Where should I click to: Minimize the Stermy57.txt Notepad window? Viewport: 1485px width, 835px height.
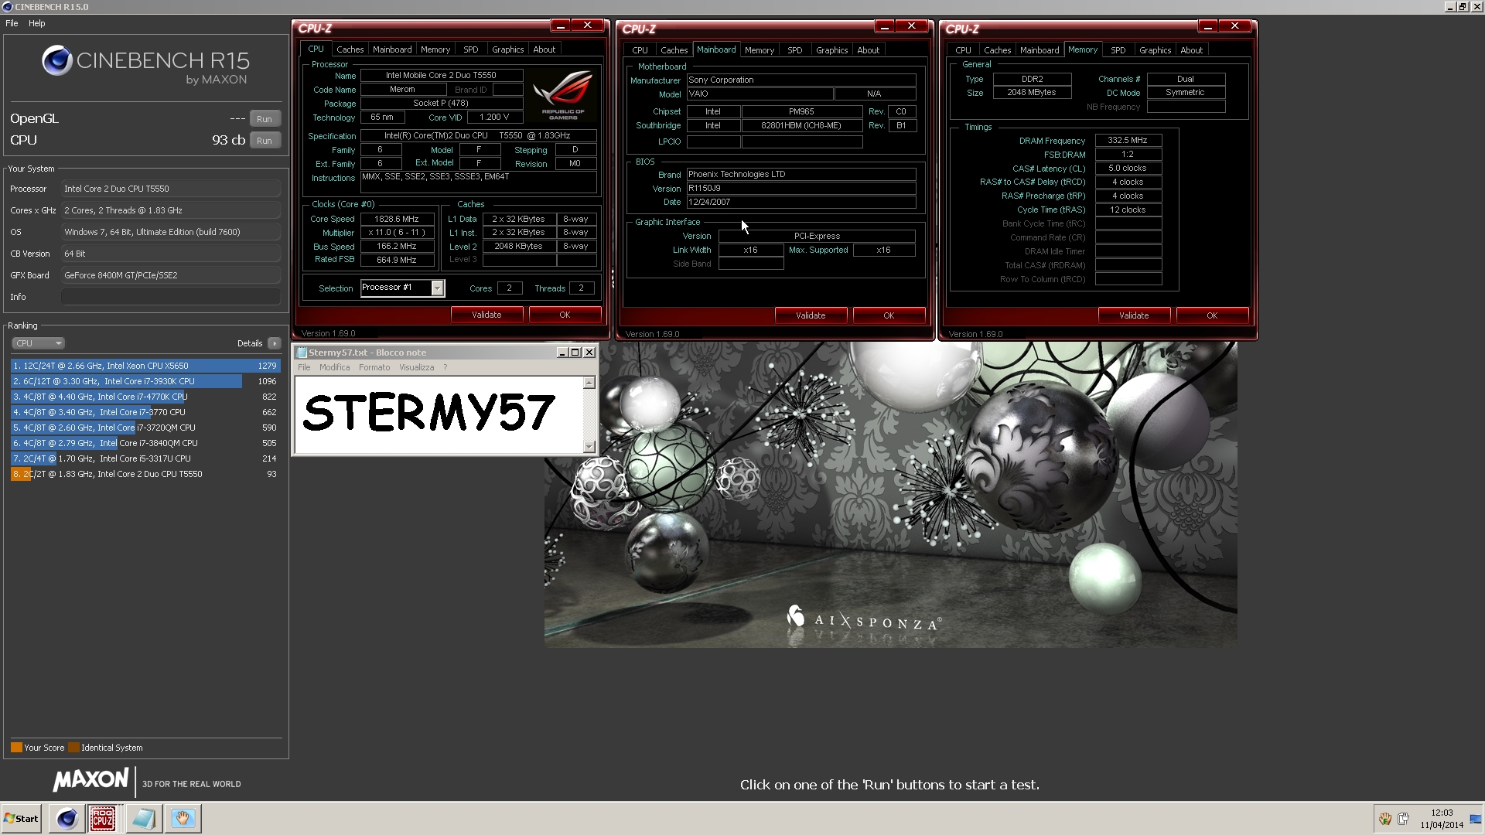tap(562, 353)
